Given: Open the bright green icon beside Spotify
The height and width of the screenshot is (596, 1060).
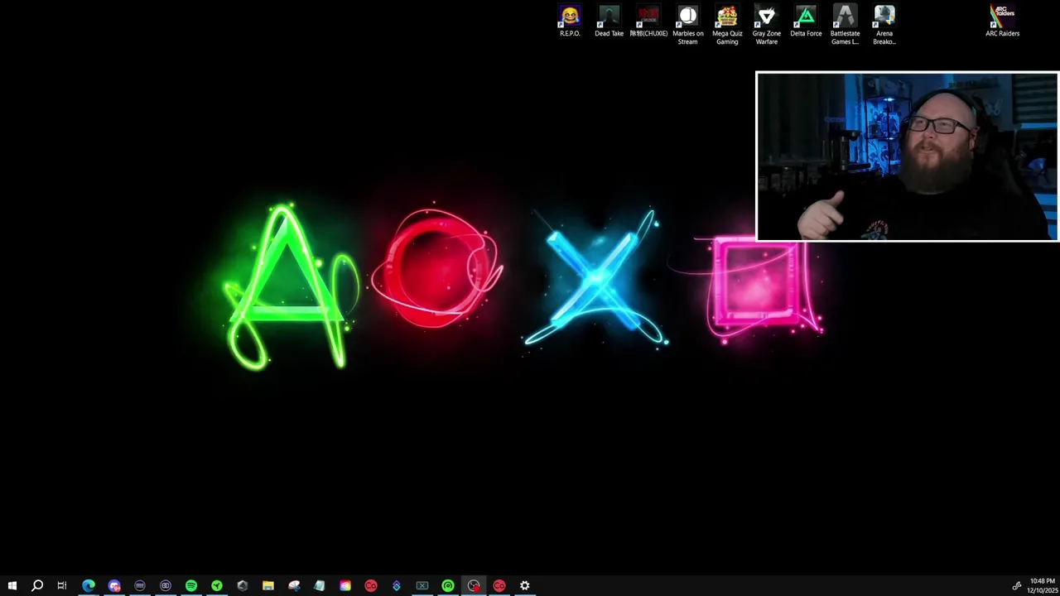Looking at the screenshot, I should [217, 585].
